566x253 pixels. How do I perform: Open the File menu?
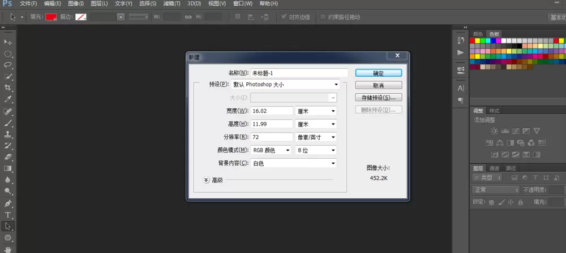[x=28, y=3]
